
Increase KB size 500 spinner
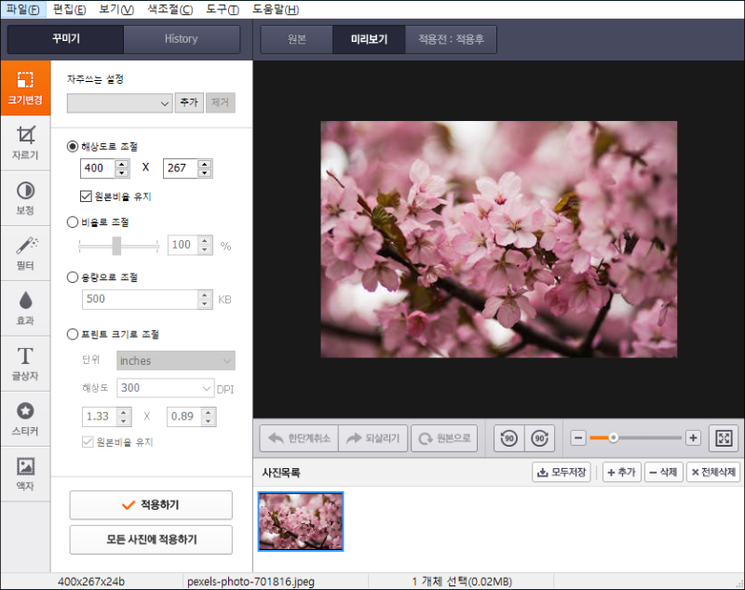(205, 295)
